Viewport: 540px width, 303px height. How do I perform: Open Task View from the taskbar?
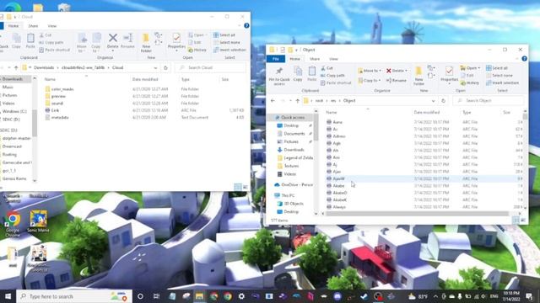(x=156, y=296)
